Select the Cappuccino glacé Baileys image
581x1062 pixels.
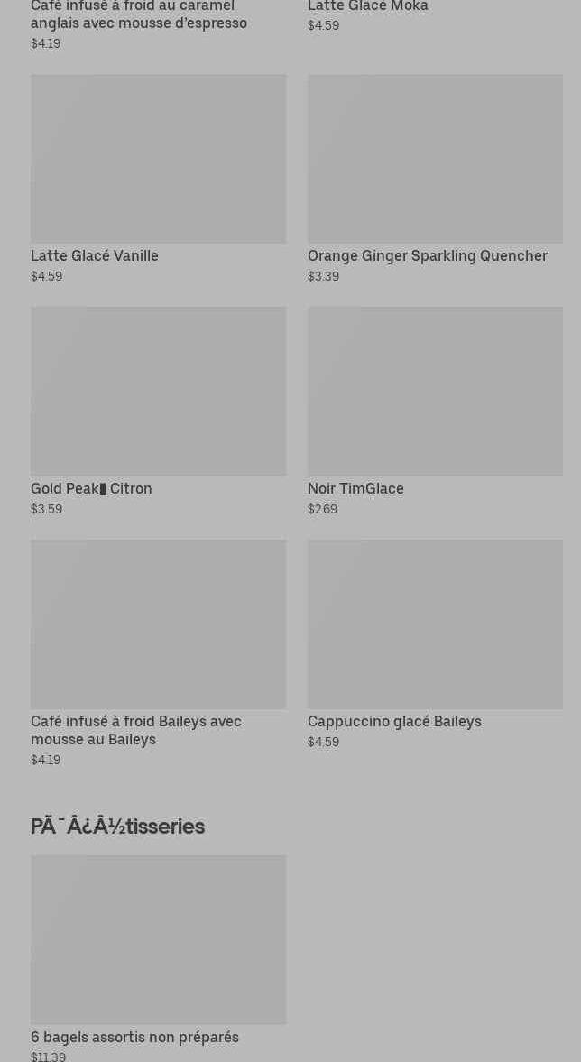click(x=435, y=624)
